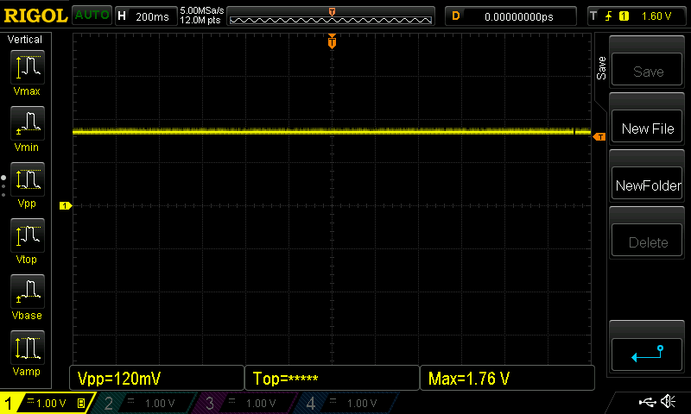
Task: Select channel 1 tab at 1.00 V
Action: coord(47,403)
